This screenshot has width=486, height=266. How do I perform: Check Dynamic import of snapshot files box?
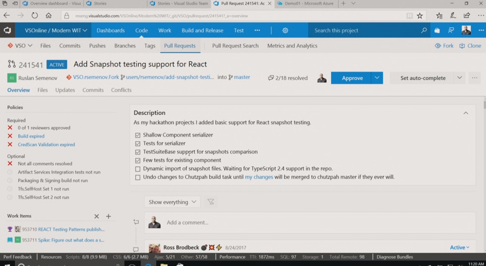(138, 169)
